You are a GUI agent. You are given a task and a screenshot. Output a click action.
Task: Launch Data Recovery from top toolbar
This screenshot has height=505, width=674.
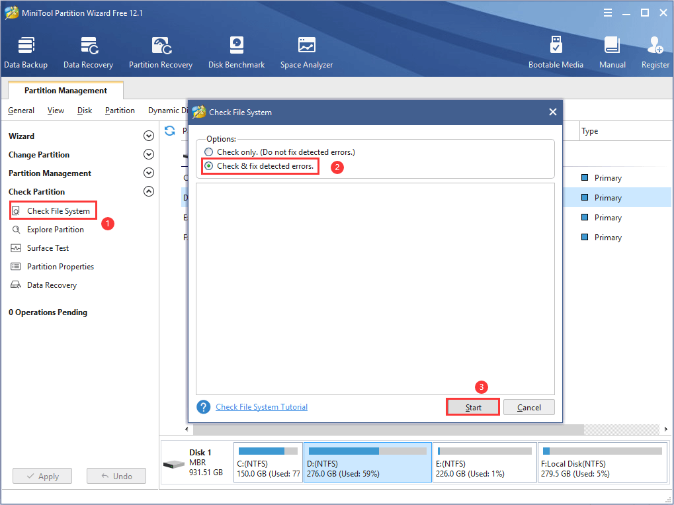pos(88,52)
